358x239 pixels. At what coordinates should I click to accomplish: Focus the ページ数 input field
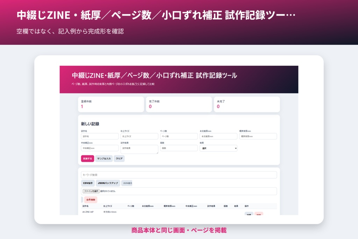click(179, 136)
